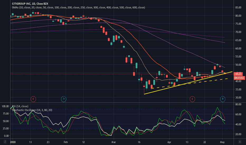Select the RSI (14, close) indicator label

[x=20, y=106]
